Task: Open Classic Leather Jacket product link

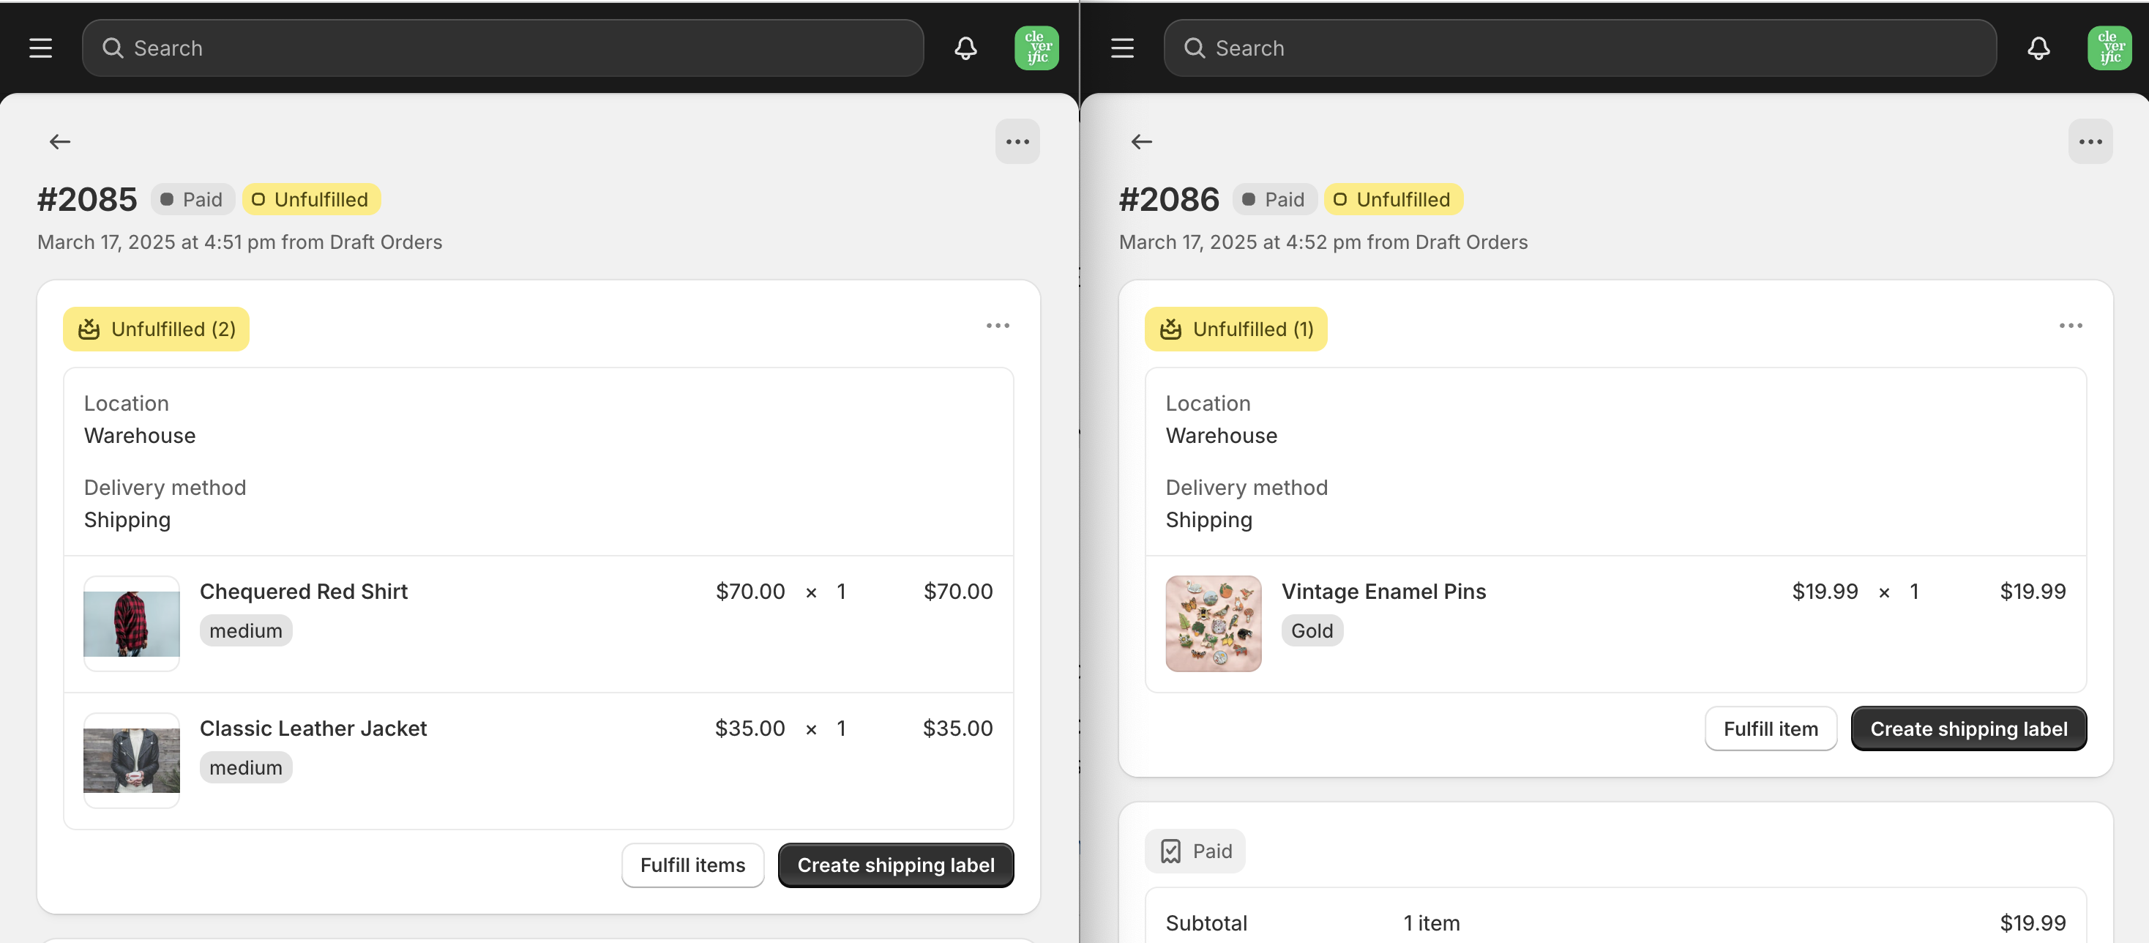Action: coord(313,728)
